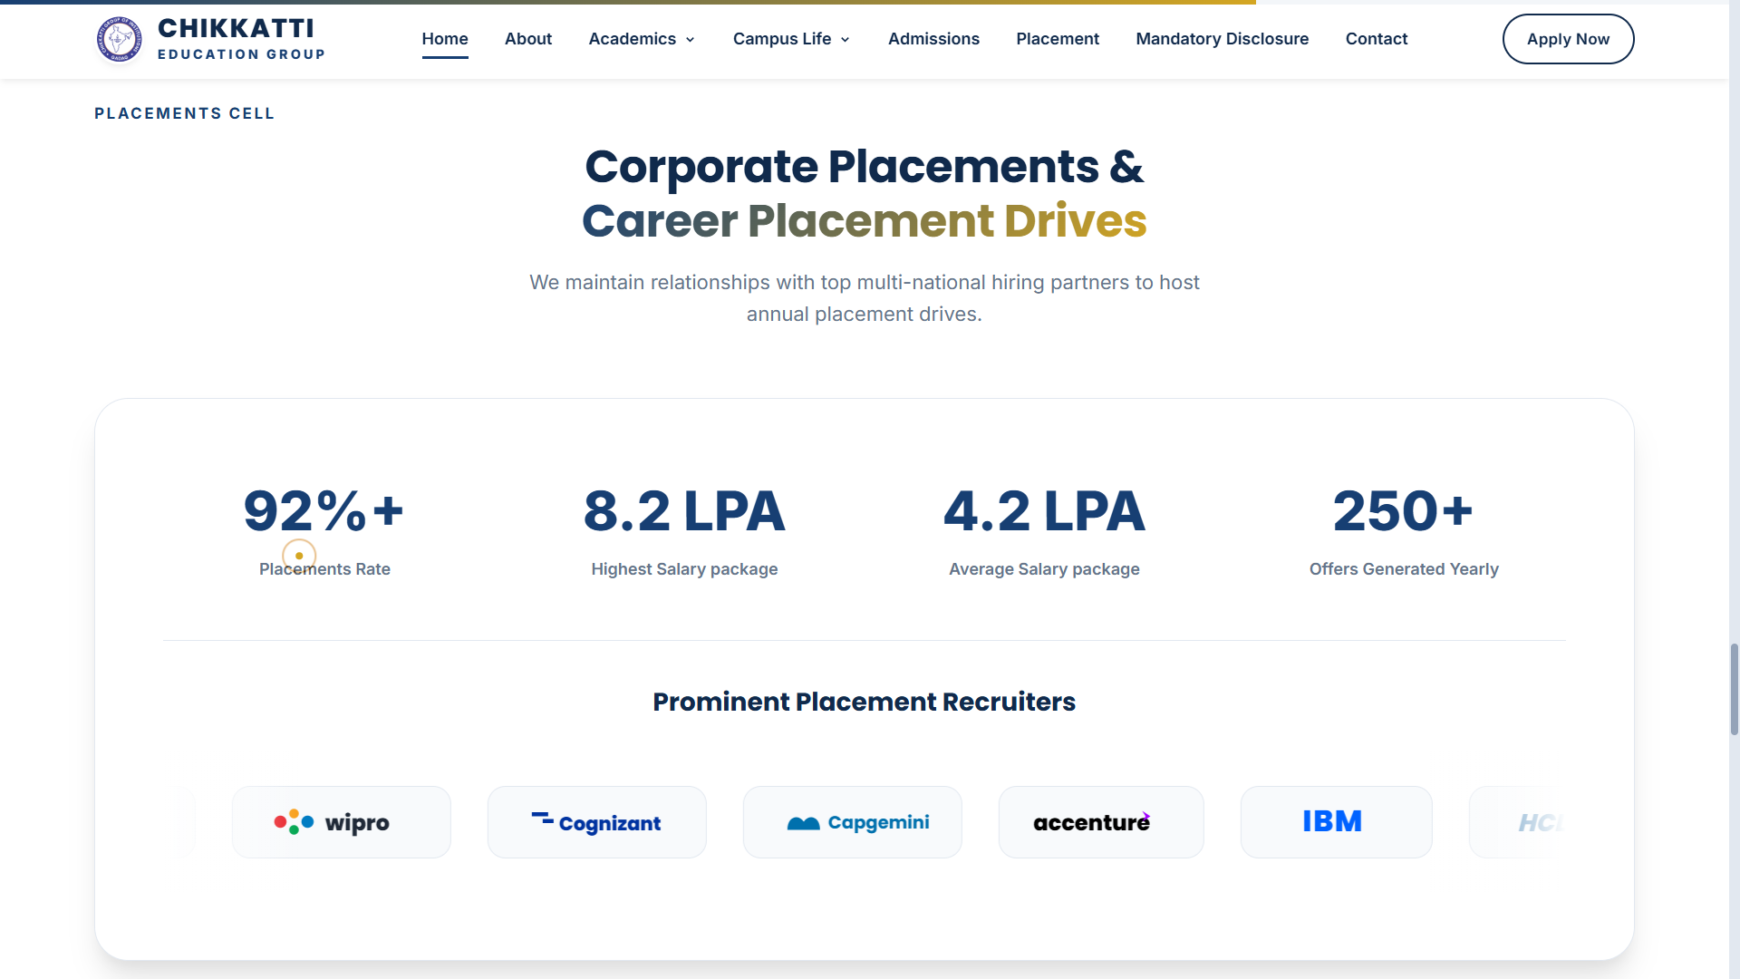The height and width of the screenshot is (979, 1740).
Task: Click the 'Corporate Placements &' heading line
Action: (864, 167)
